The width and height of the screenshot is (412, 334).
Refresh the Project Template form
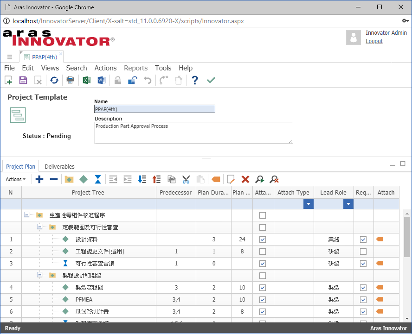point(54,80)
